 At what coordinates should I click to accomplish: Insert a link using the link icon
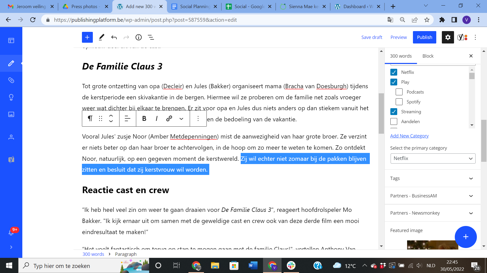[169, 119]
